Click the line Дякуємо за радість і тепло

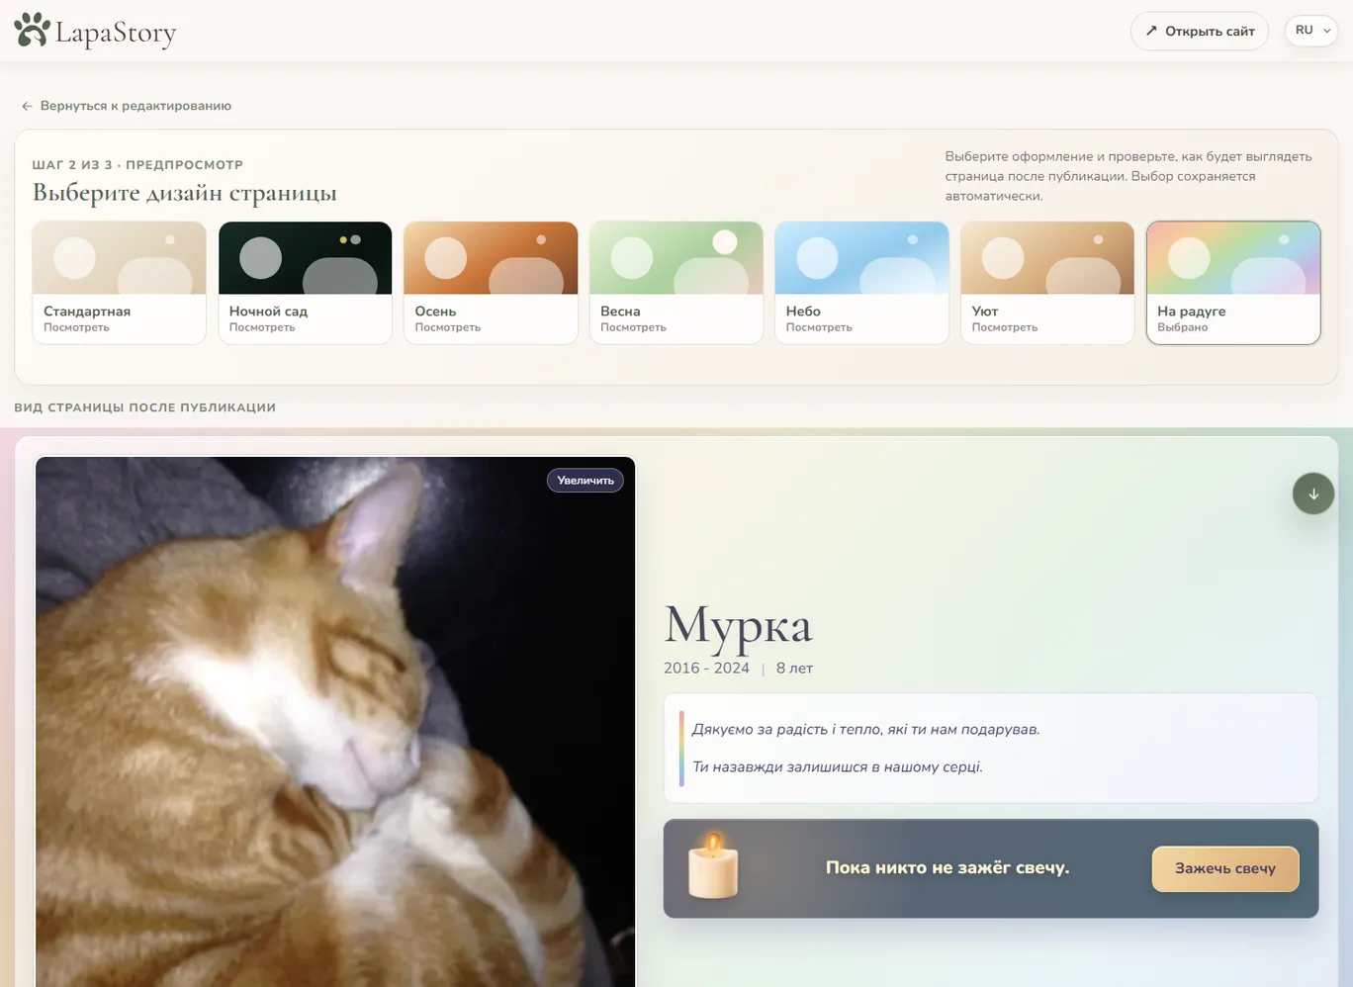pos(865,730)
